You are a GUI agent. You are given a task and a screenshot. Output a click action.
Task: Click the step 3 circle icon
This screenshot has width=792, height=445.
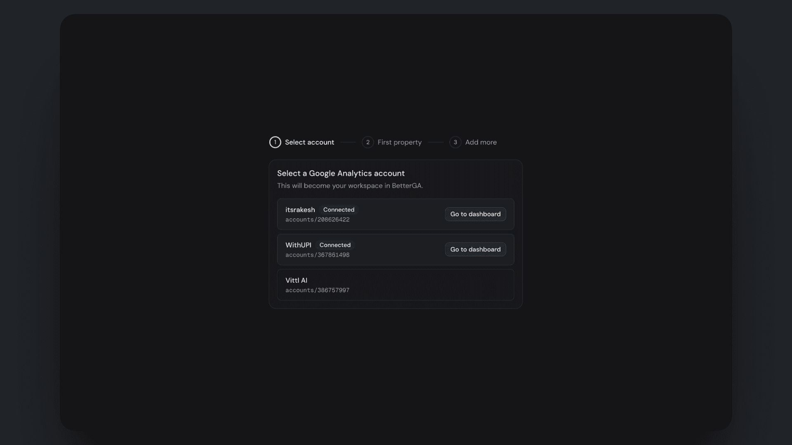click(x=455, y=142)
